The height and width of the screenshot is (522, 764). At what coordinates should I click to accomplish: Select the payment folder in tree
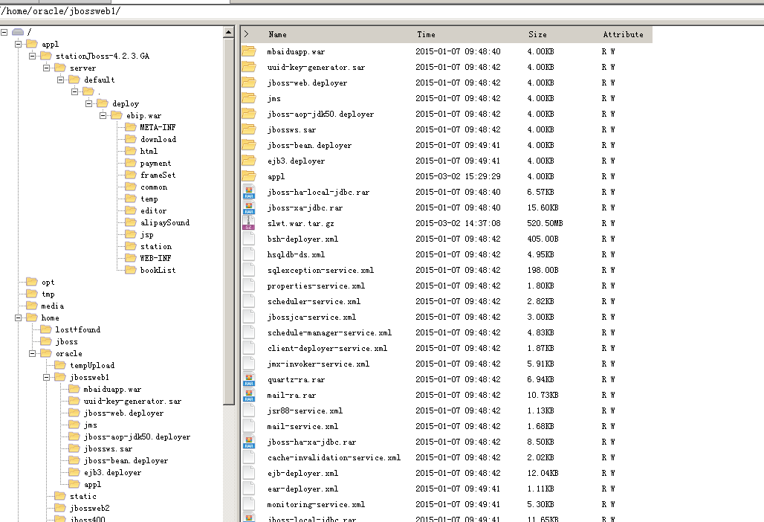[155, 164]
